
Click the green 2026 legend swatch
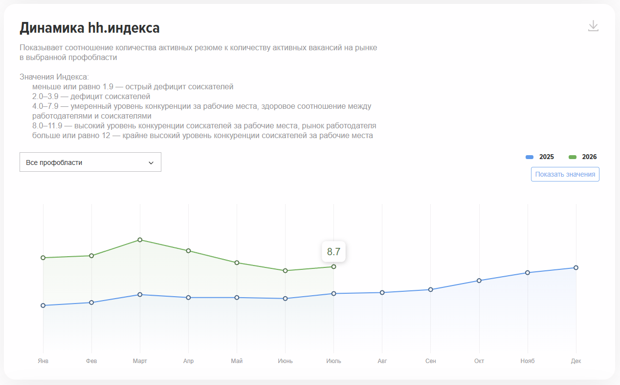click(573, 157)
